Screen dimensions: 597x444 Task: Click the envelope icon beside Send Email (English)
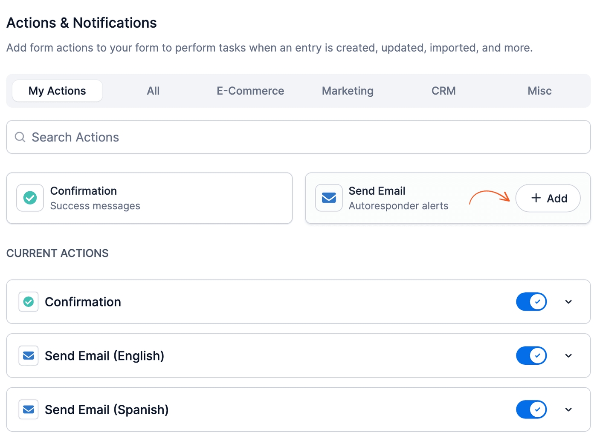[x=29, y=355]
